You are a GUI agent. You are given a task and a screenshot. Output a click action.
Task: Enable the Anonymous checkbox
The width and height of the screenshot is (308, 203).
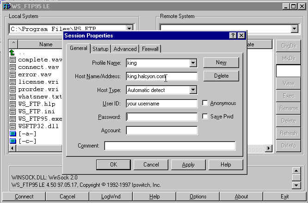point(205,104)
